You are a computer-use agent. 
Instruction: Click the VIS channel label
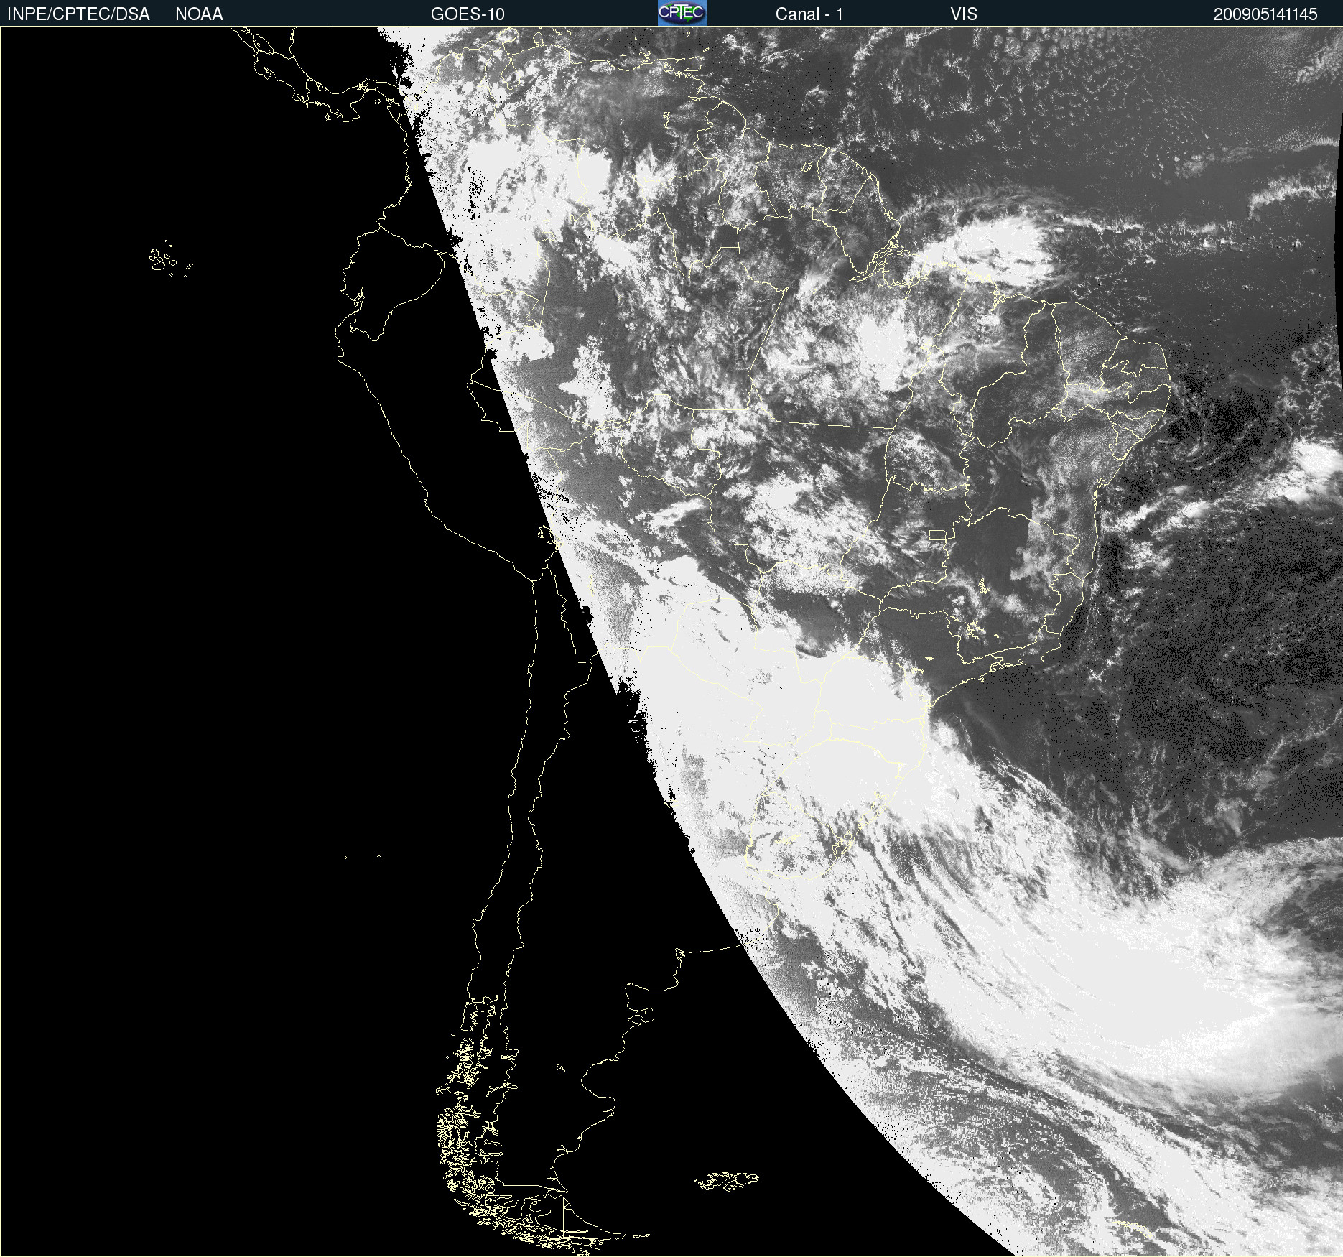pyautogui.click(x=964, y=14)
